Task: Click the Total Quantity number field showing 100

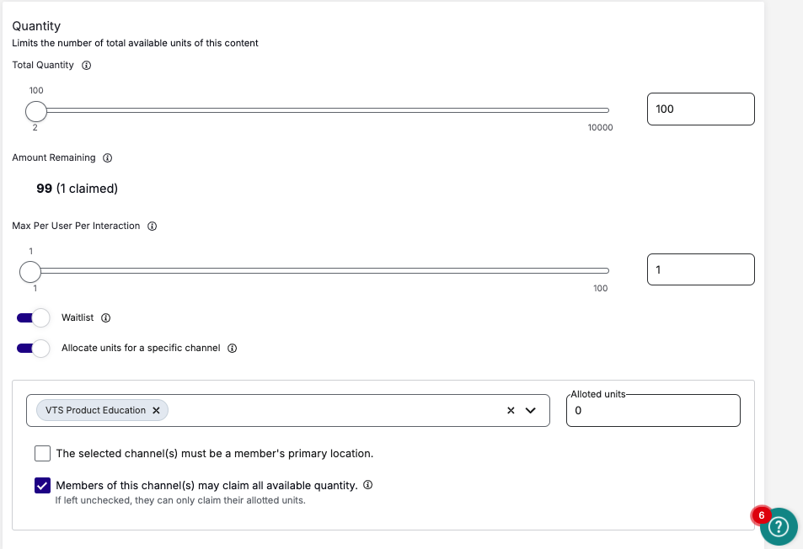Action: tap(700, 109)
